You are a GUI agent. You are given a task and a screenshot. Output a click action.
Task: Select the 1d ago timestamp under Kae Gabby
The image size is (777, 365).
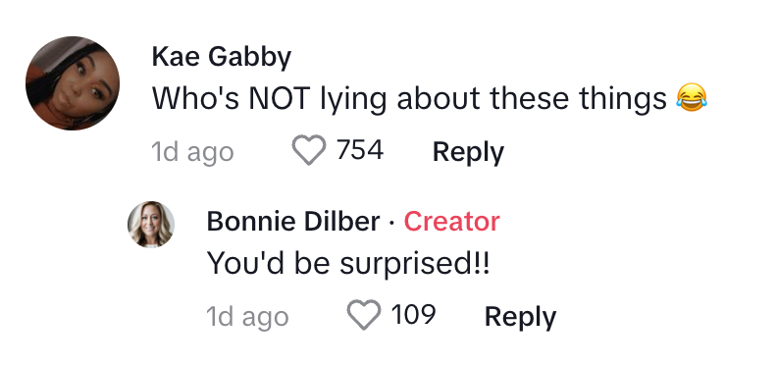click(192, 152)
